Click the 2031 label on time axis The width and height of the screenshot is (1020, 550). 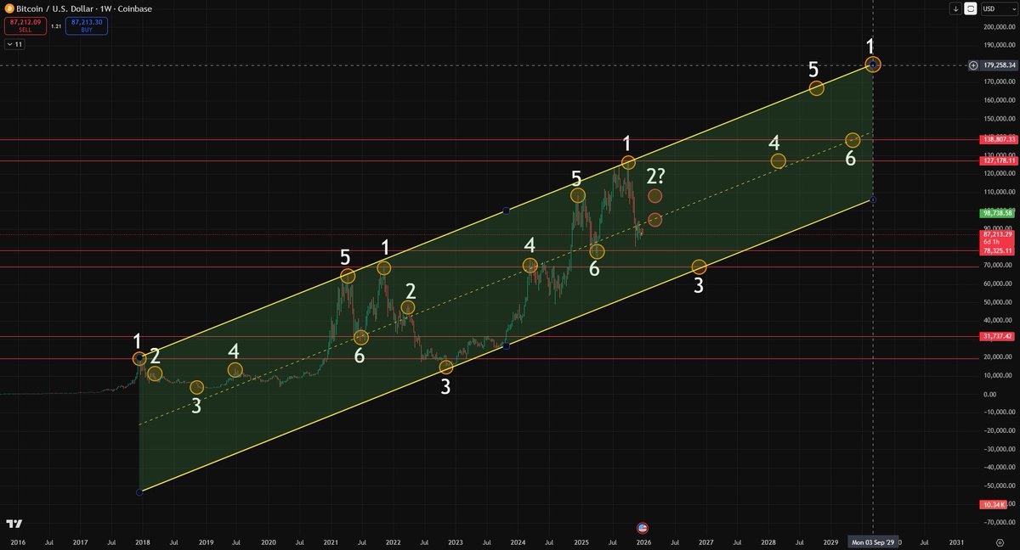[x=956, y=541]
